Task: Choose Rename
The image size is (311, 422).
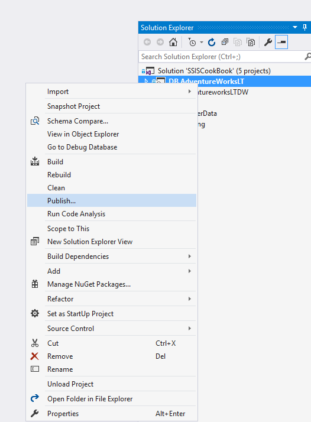Action: tap(112, 369)
